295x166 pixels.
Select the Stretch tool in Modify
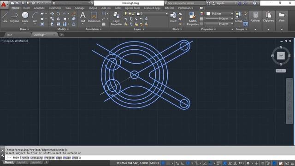(x=52, y=24)
